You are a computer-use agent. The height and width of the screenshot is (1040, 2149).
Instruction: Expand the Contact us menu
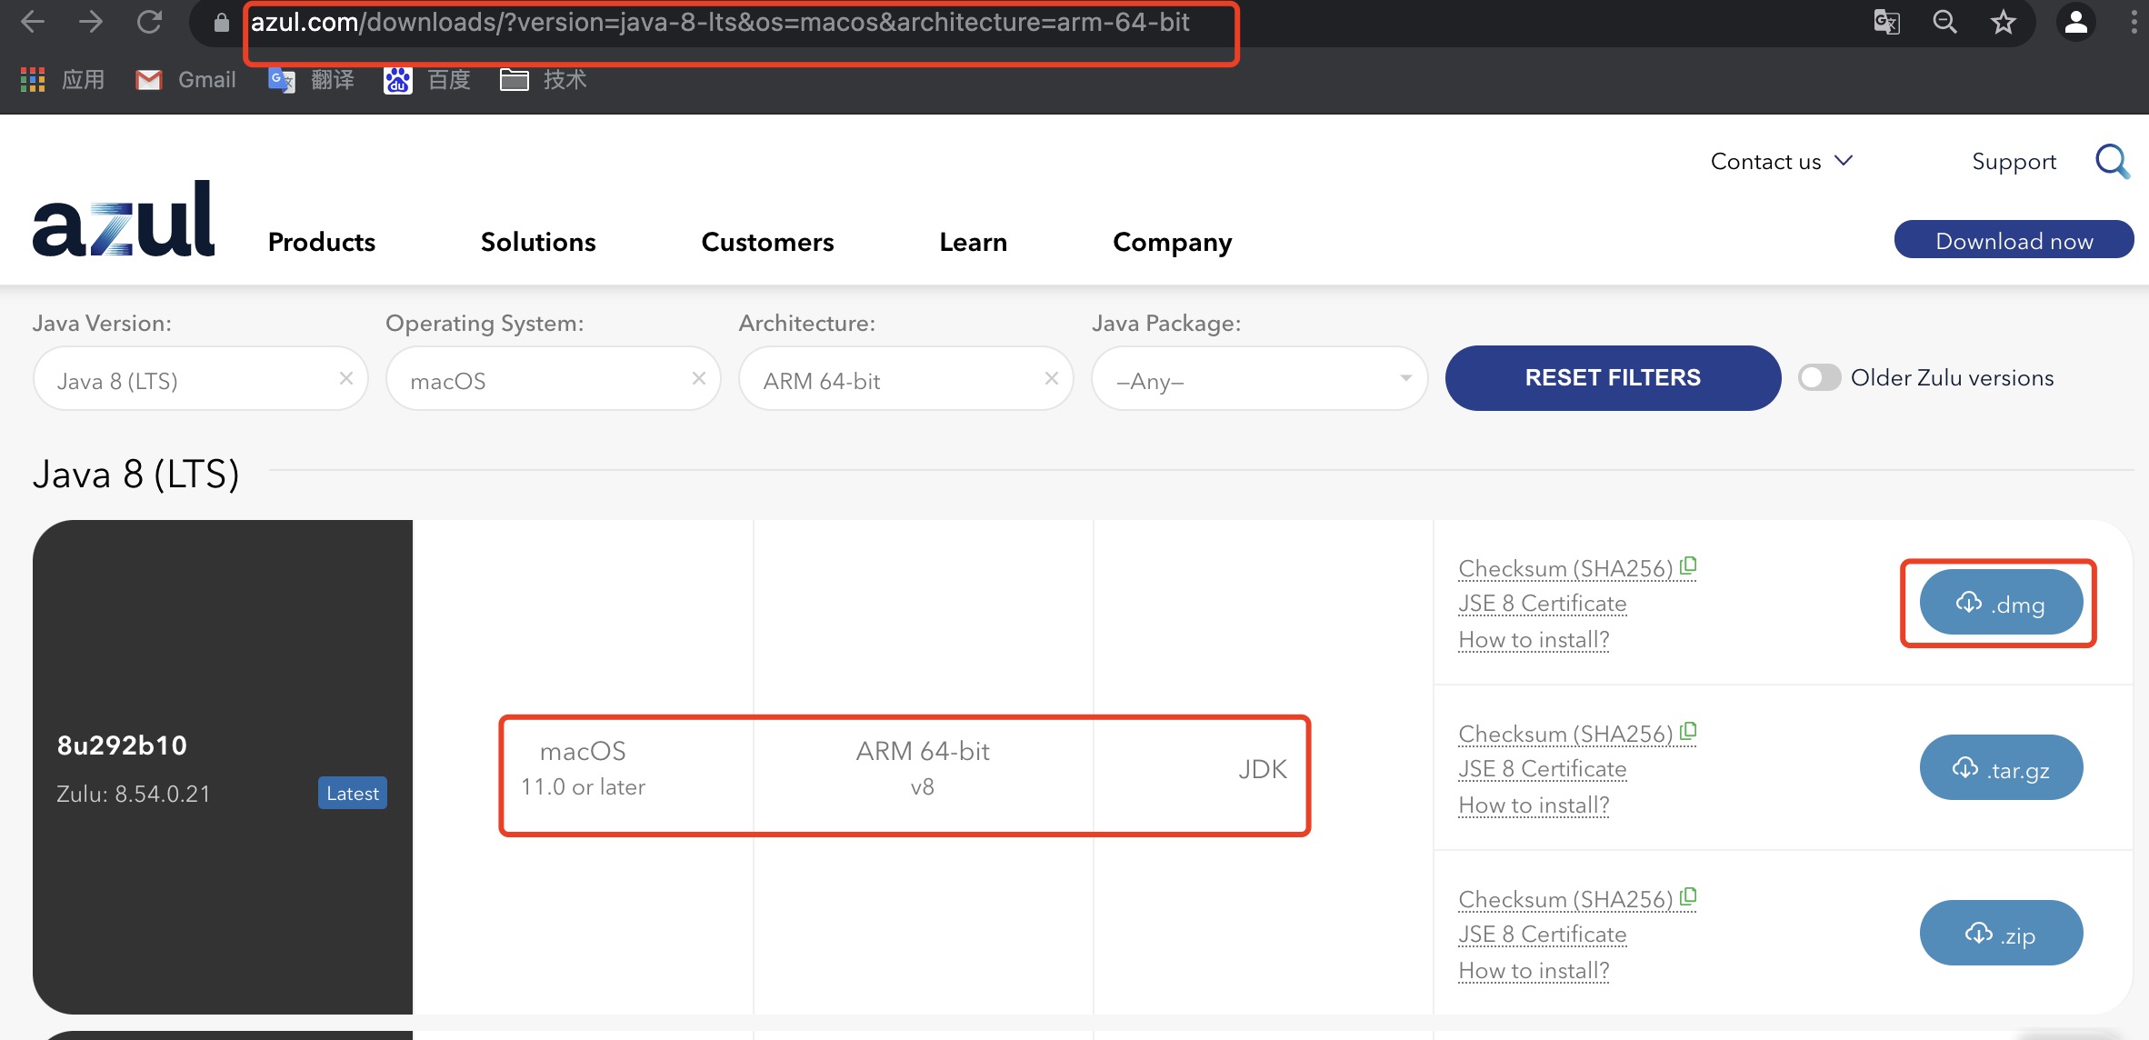[1781, 162]
